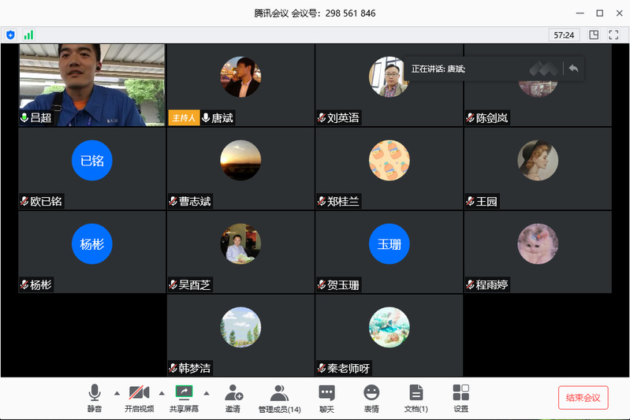
Task: Click the 57:24 meeting duration timer
Action: pyautogui.click(x=564, y=35)
